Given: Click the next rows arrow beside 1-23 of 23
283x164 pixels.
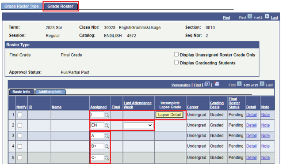Looking at the screenshot, I should (x=262, y=84).
